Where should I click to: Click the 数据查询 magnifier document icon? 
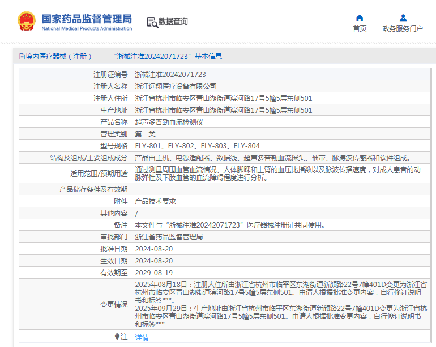pos(152,22)
